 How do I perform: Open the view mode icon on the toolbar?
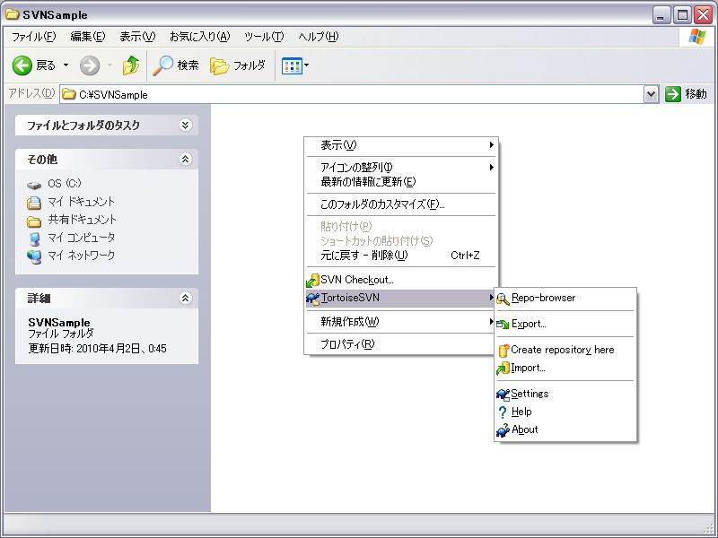(x=289, y=65)
